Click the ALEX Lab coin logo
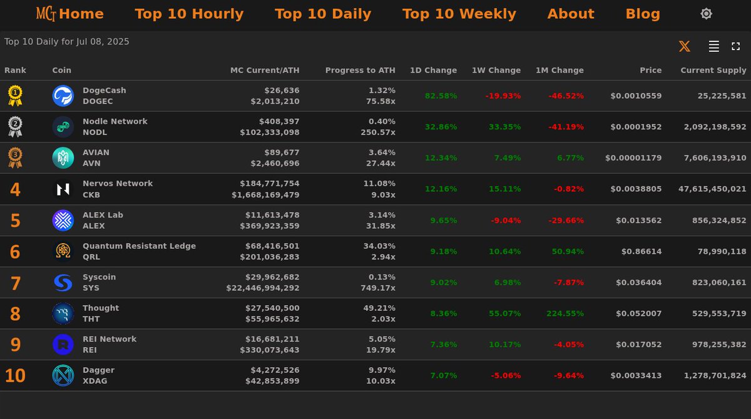This screenshot has height=419, width=751. [63, 220]
